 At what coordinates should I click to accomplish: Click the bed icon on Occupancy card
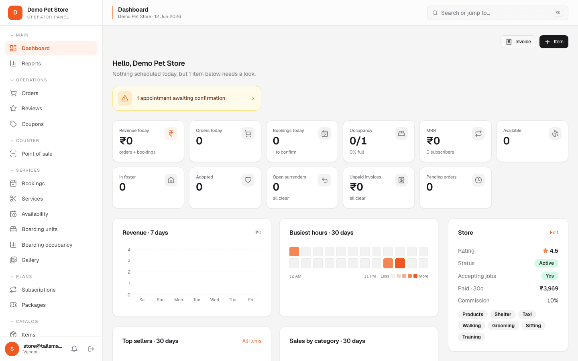coord(401,134)
